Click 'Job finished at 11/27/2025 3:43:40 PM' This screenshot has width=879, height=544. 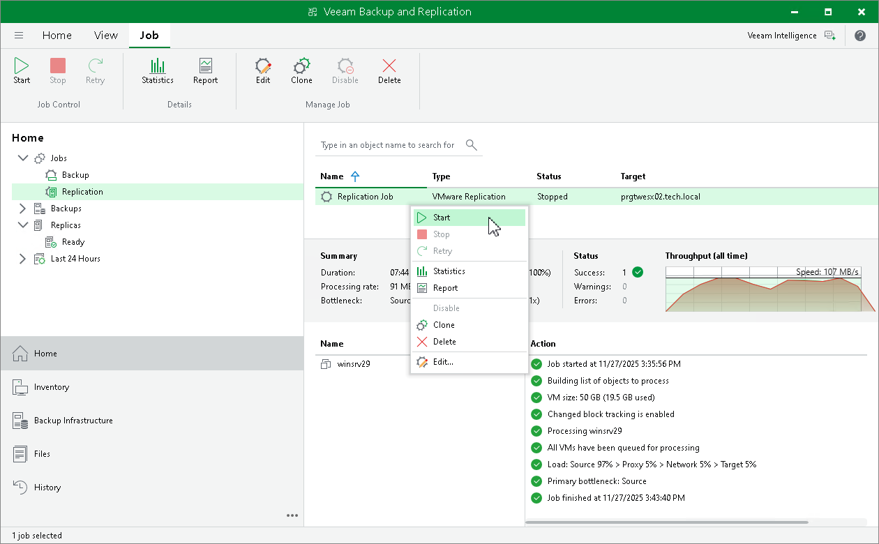pyautogui.click(x=616, y=498)
